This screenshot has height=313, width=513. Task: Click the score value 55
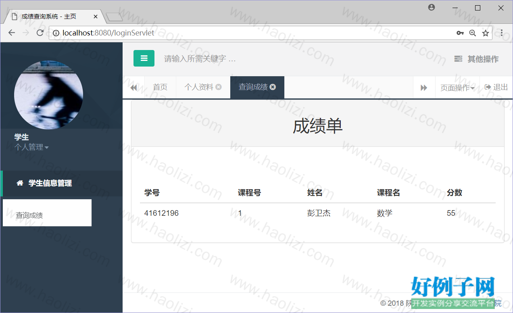click(x=451, y=213)
